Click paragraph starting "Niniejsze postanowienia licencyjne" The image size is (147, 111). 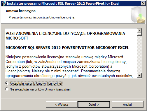[69, 66]
